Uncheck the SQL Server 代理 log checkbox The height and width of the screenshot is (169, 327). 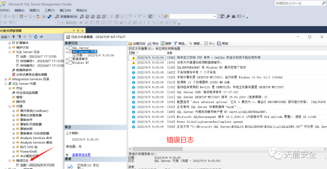(x=71, y=52)
